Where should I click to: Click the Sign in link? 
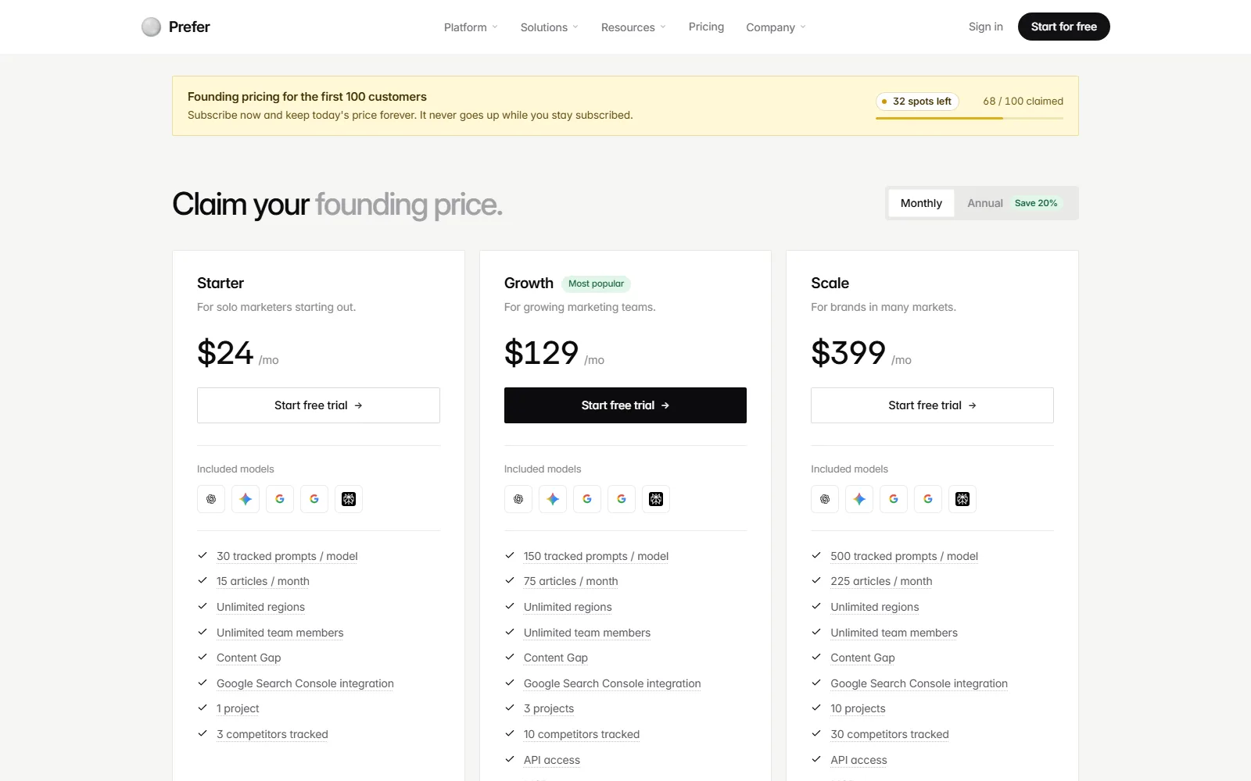tap(985, 27)
